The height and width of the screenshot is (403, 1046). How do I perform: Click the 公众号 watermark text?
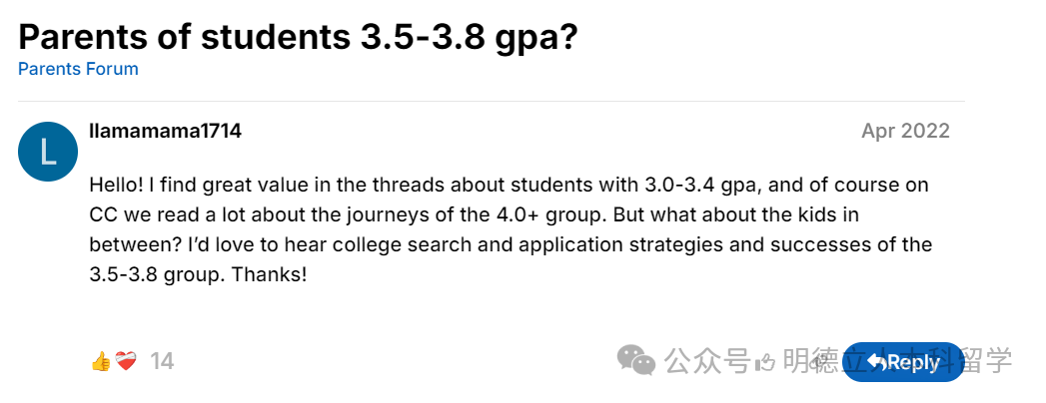coord(707,360)
